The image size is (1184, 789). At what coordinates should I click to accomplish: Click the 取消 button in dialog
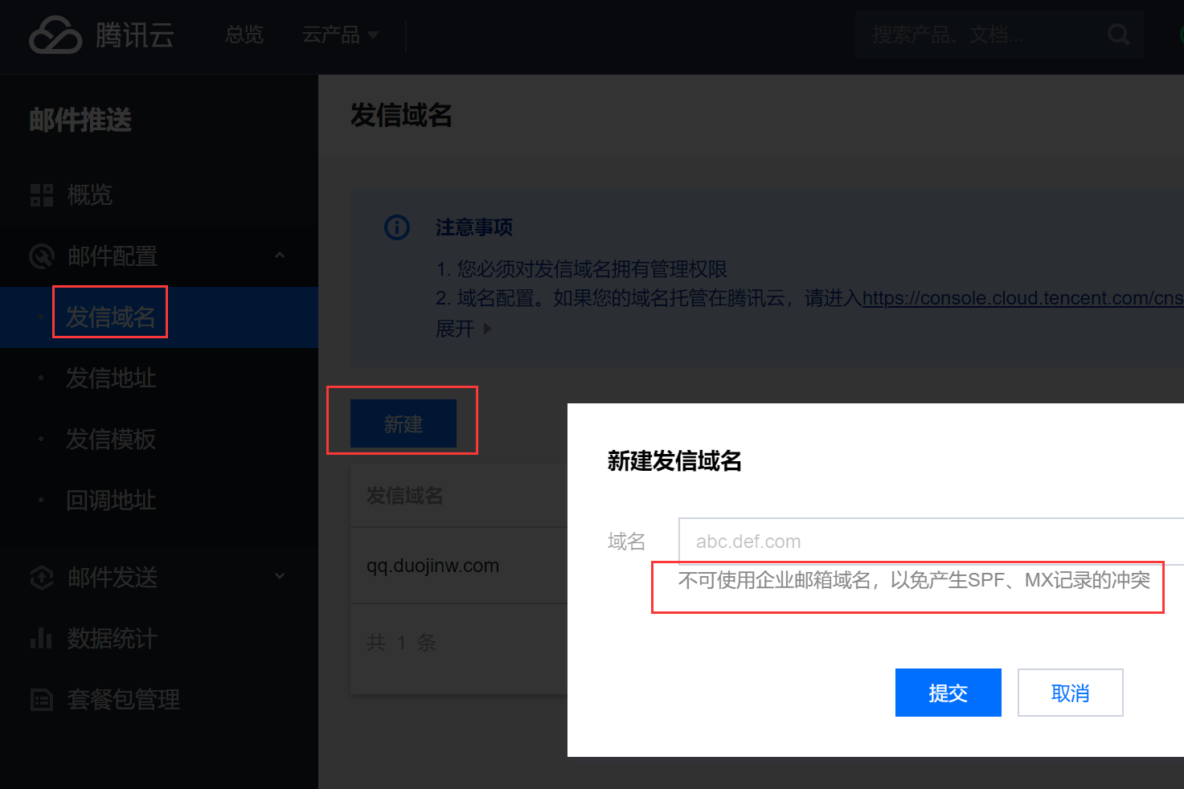click(1071, 693)
